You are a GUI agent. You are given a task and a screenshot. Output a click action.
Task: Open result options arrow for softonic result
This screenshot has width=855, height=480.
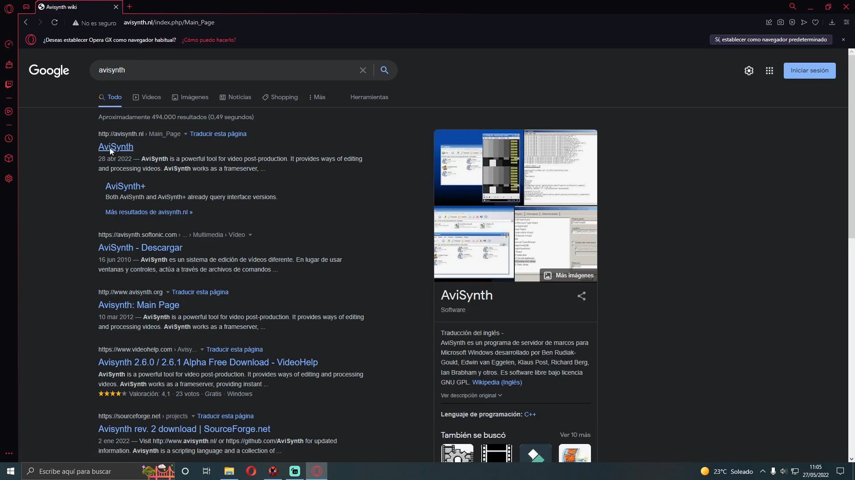tap(250, 235)
